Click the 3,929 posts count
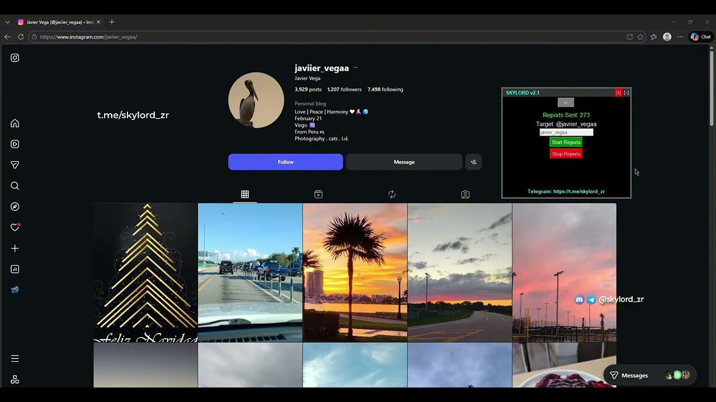The width and height of the screenshot is (716, 402). [x=308, y=89]
